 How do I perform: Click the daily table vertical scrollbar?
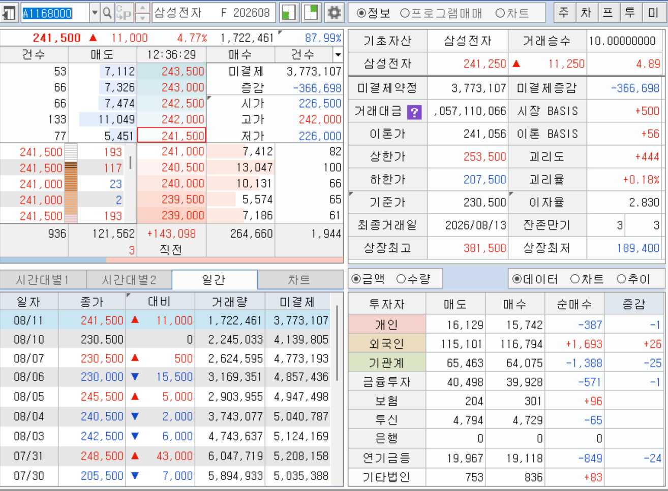(x=337, y=343)
